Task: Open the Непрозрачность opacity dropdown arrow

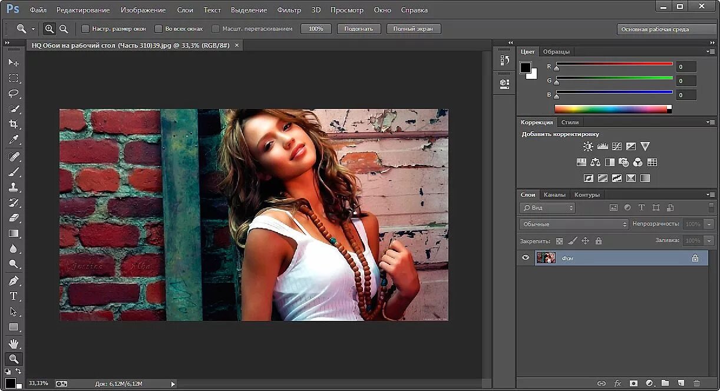Action: (709, 224)
